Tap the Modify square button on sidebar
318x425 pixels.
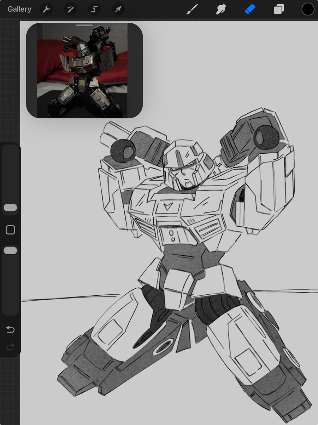(10, 230)
